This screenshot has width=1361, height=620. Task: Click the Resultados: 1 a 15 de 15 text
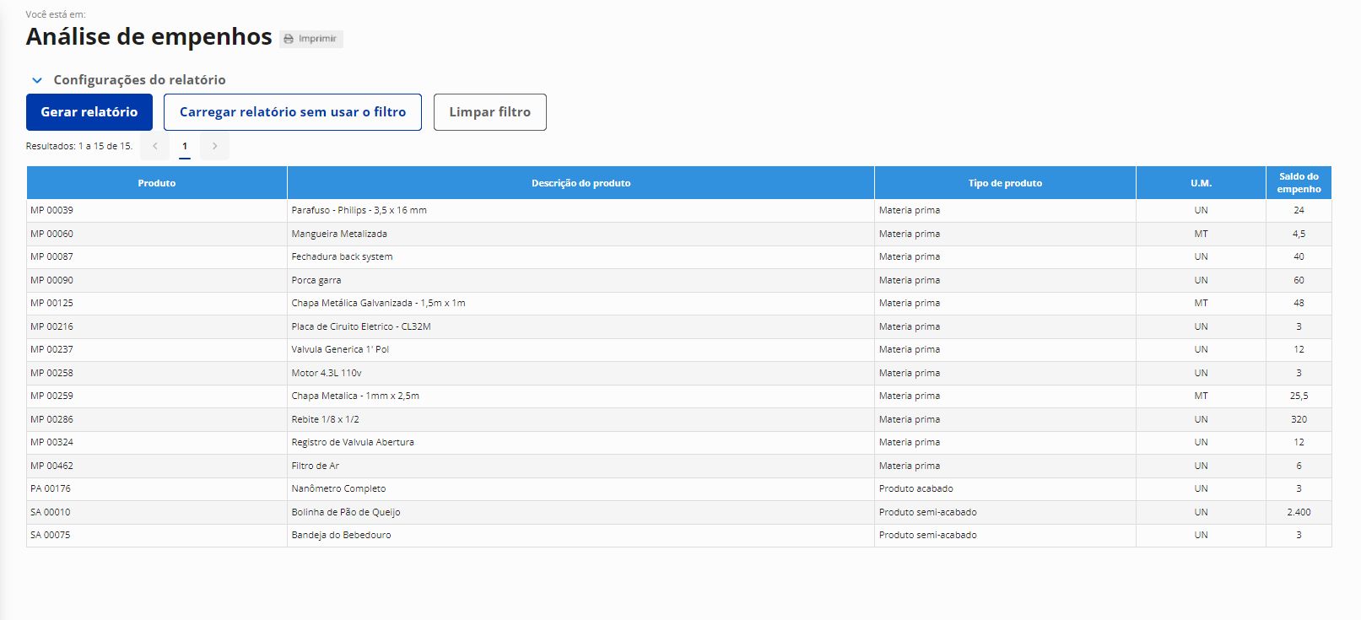79,146
